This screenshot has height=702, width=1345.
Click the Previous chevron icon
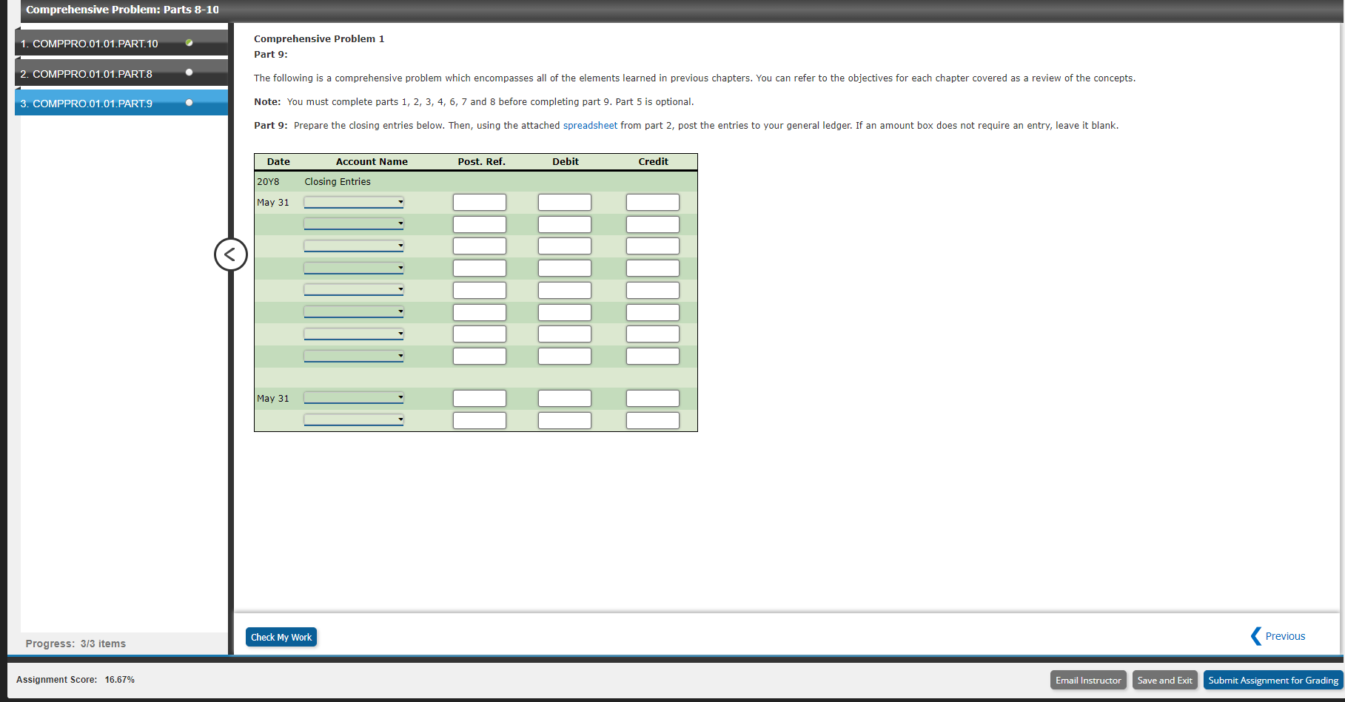click(x=1255, y=636)
